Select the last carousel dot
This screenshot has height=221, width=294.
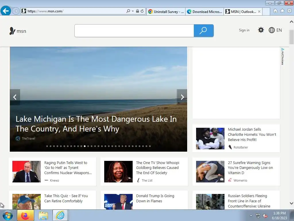pos(150,146)
